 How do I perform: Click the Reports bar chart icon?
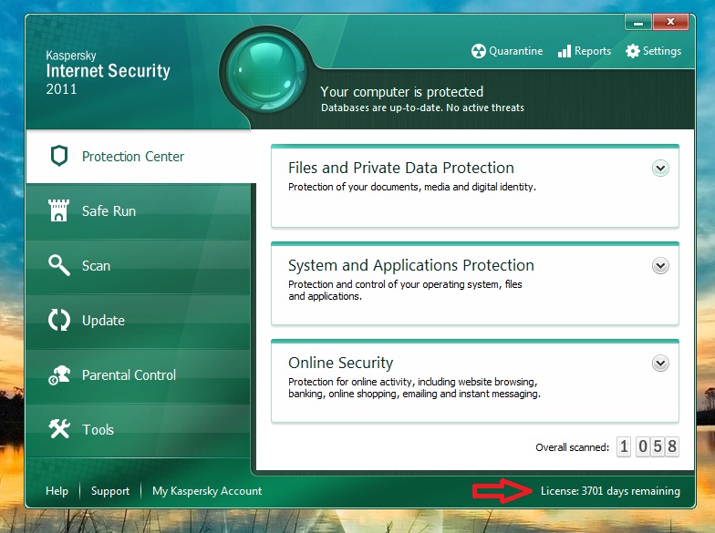click(564, 51)
